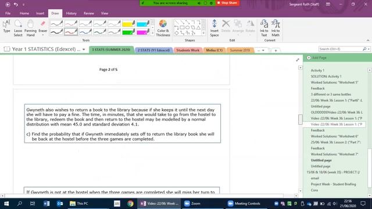Create a new section with plus tab
The image size is (372, 209).
coord(276,51)
